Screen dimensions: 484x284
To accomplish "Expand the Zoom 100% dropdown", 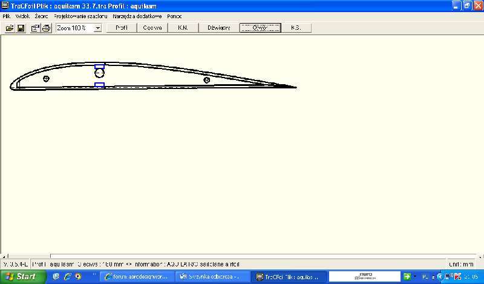I will (97, 28).
